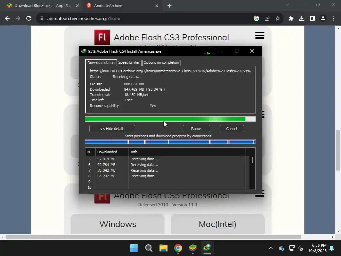Switch to the Speed Limiter tab
The width and height of the screenshot is (341, 256).
129,62
